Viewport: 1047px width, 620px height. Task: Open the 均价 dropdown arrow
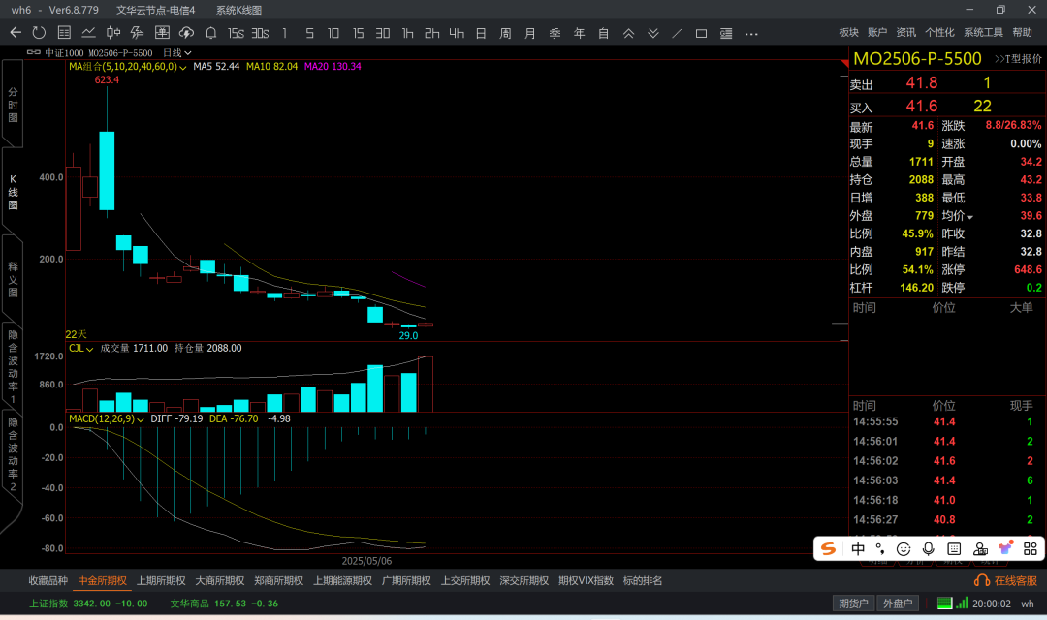coord(969,217)
